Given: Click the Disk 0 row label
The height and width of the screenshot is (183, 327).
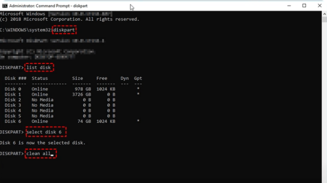Looking at the screenshot, I should point(13,89).
